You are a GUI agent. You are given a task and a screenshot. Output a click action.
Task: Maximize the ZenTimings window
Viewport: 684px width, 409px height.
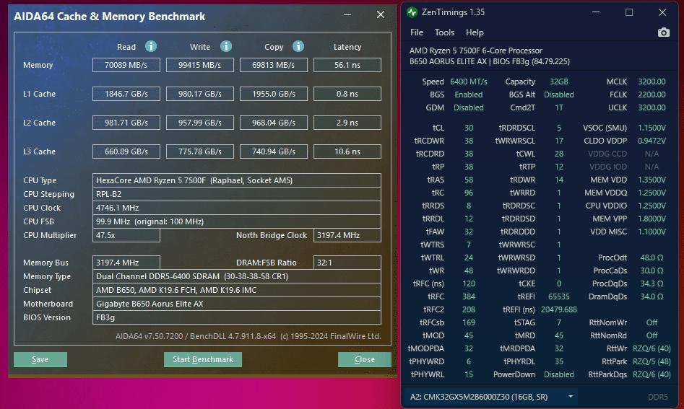pos(629,12)
